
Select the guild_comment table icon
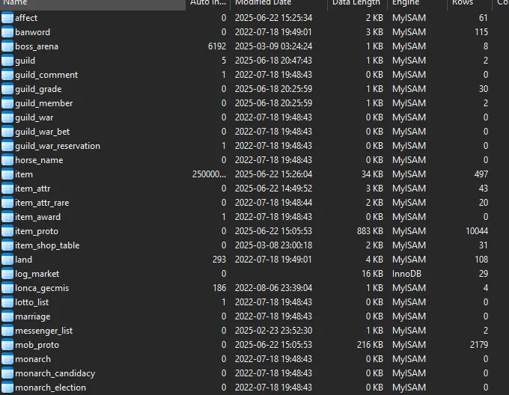pos(7,75)
